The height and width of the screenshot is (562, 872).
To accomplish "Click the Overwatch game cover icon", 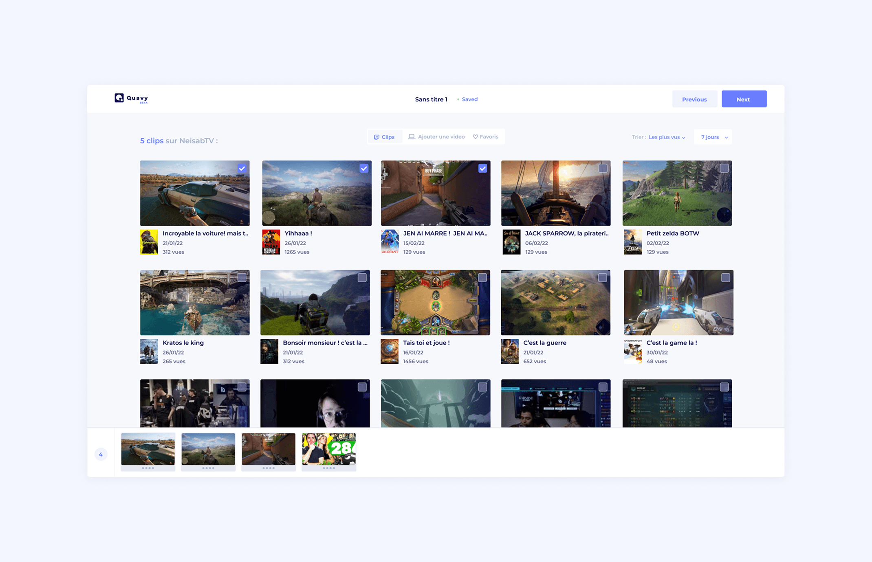I will (x=633, y=351).
